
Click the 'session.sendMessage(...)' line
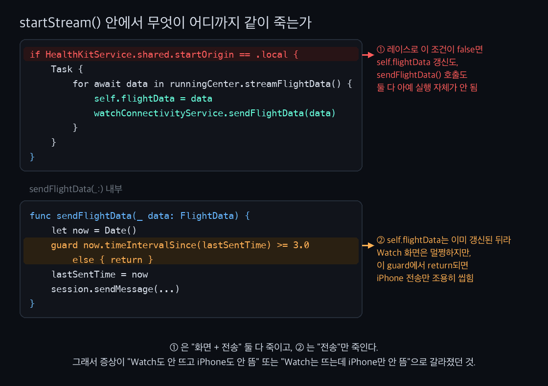115,289
